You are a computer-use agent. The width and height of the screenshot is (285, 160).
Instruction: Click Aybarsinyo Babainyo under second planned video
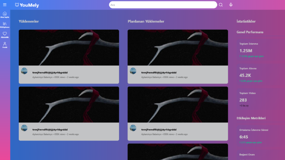151,134
